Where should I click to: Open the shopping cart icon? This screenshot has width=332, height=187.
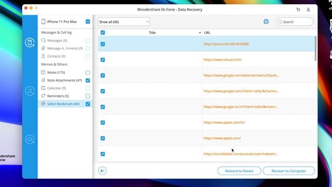tap(298, 9)
